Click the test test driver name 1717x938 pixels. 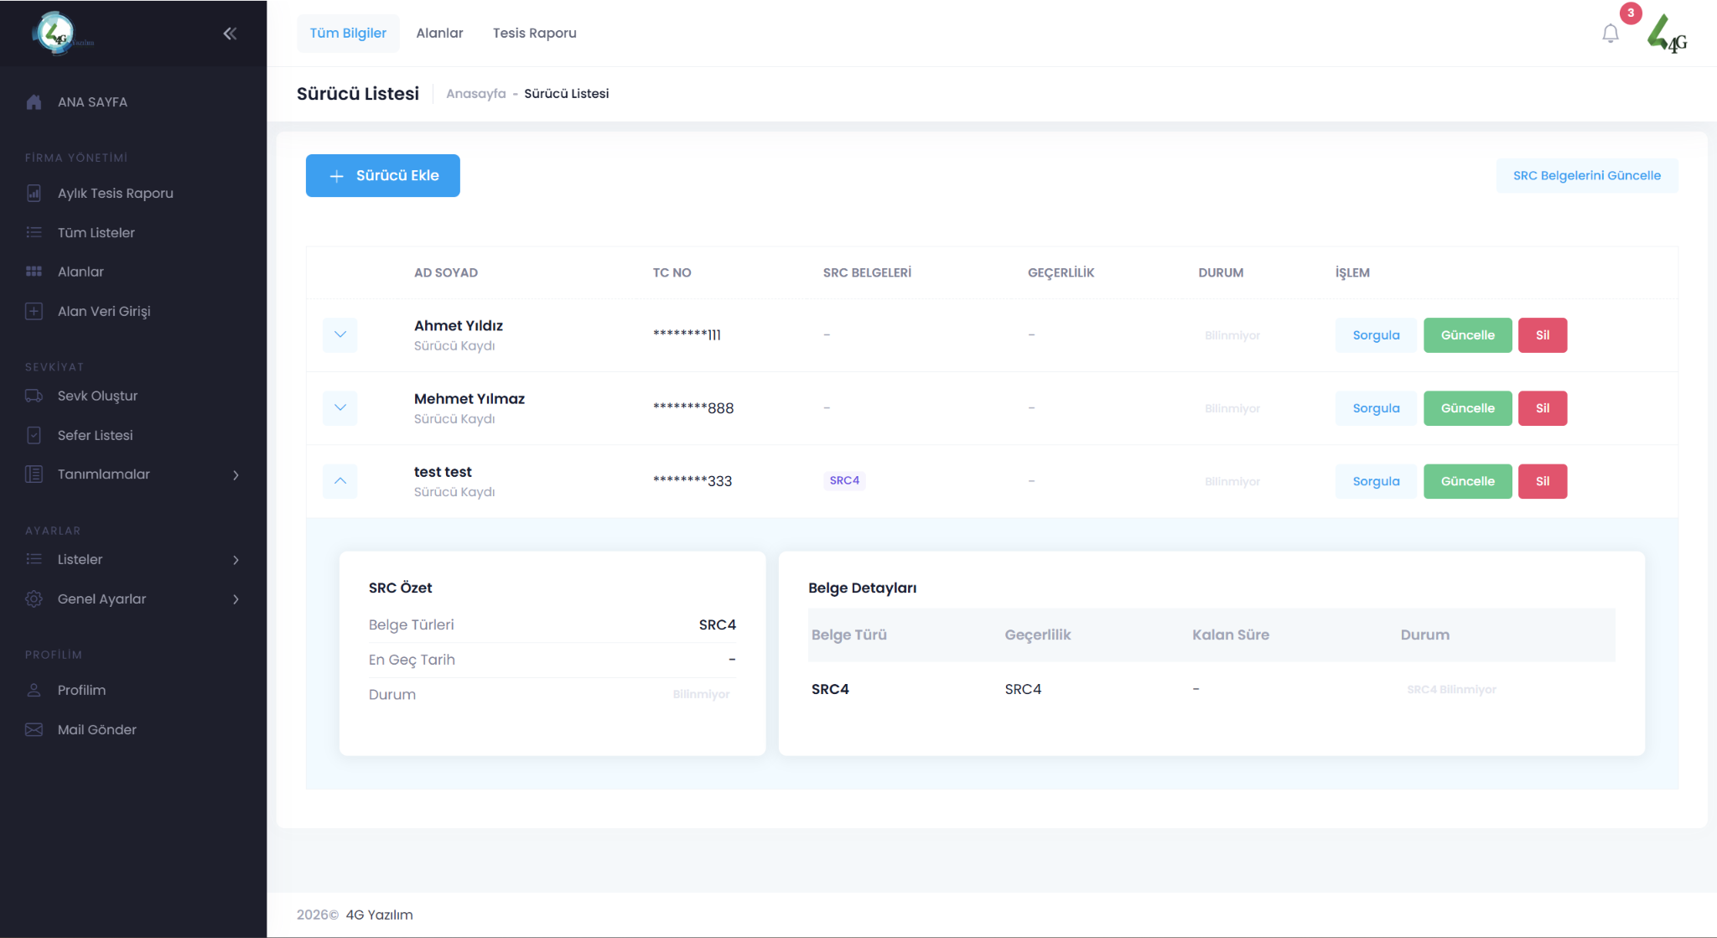pos(443,472)
